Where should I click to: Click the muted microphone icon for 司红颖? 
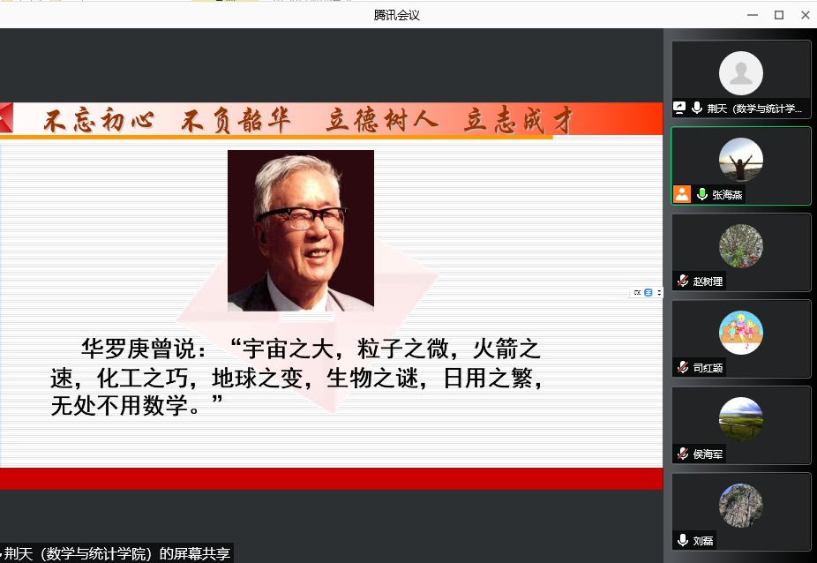coord(682,367)
